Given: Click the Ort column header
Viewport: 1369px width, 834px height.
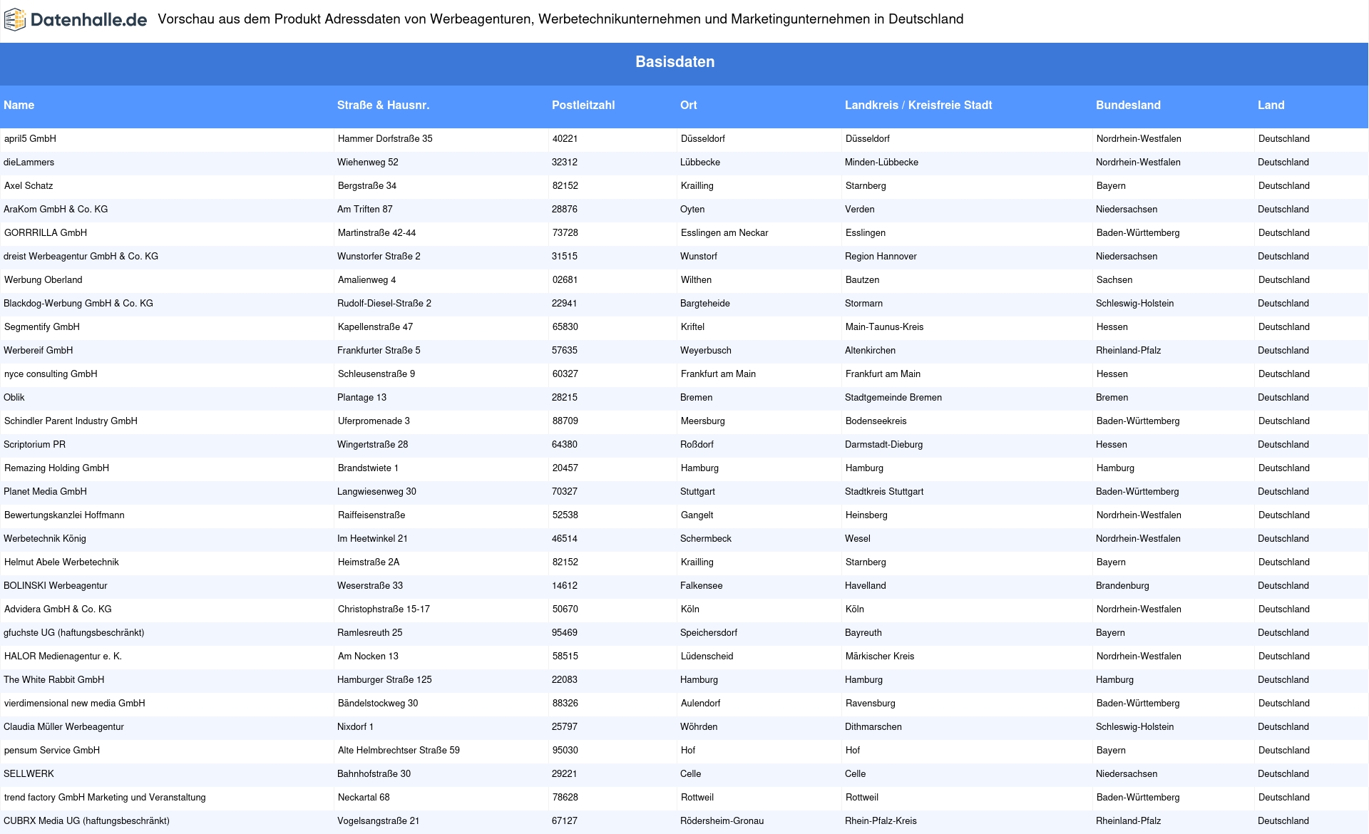Looking at the screenshot, I should coord(688,105).
